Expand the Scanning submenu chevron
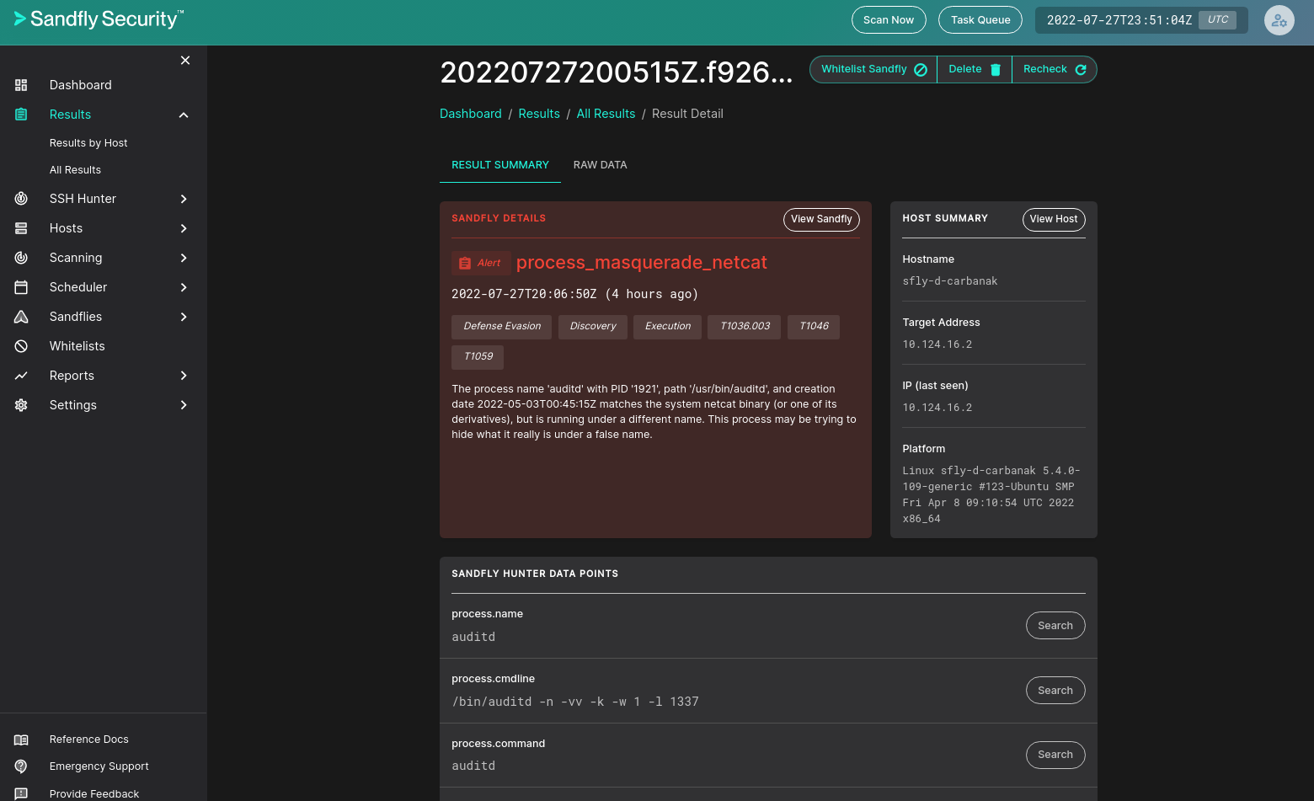The image size is (1314, 801). click(x=184, y=258)
